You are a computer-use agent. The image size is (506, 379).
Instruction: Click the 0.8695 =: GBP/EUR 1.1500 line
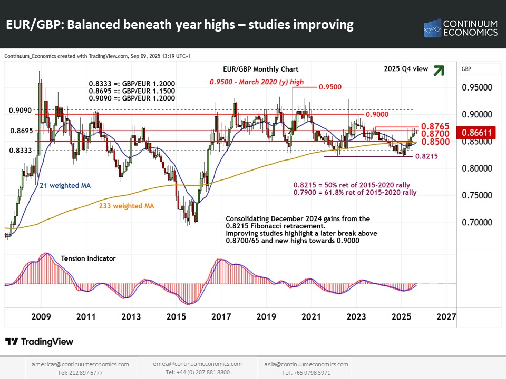pyautogui.click(x=132, y=91)
